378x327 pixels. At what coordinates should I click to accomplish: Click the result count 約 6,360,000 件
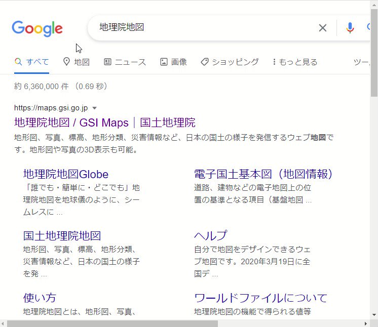point(42,86)
